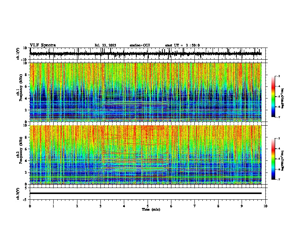Click inside the ch.1 spectrogram panel
The image size is (299, 231).
pyautogui.click(x=146, y=92)
